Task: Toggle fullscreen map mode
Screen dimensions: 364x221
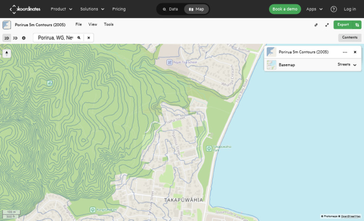Action: pyautogui.click(x=327, y=25)
